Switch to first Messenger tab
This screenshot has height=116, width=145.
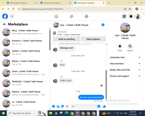(x=22, y=3)
